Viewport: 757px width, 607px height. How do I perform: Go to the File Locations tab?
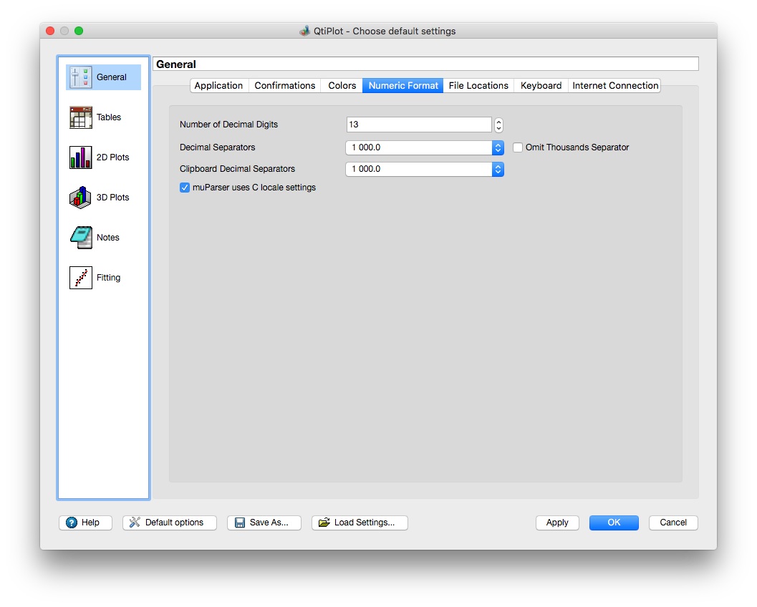(x=478, y=86)
